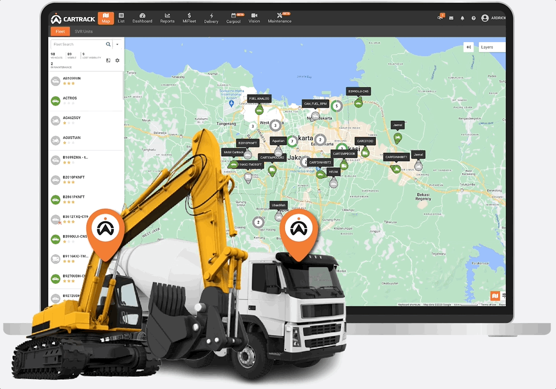Screen dimensions: 556x389
Task: Click the FUEL ANALOG map marker label
Action: tap(259, 98)
